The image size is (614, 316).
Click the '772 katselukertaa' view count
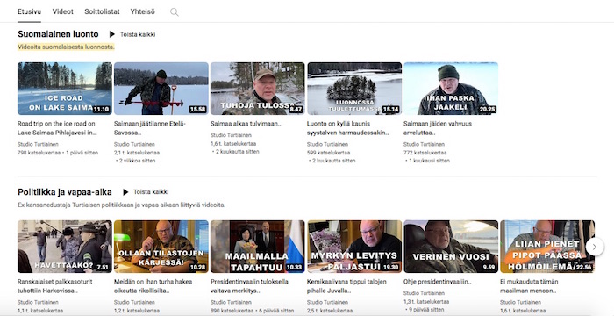pyautogui.click(x=425, y=153)
